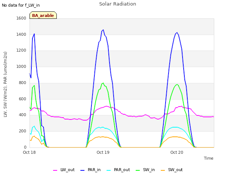The image size is (236, 177).
Task: Select the Solar Radiation chart title
Action: 118,4
